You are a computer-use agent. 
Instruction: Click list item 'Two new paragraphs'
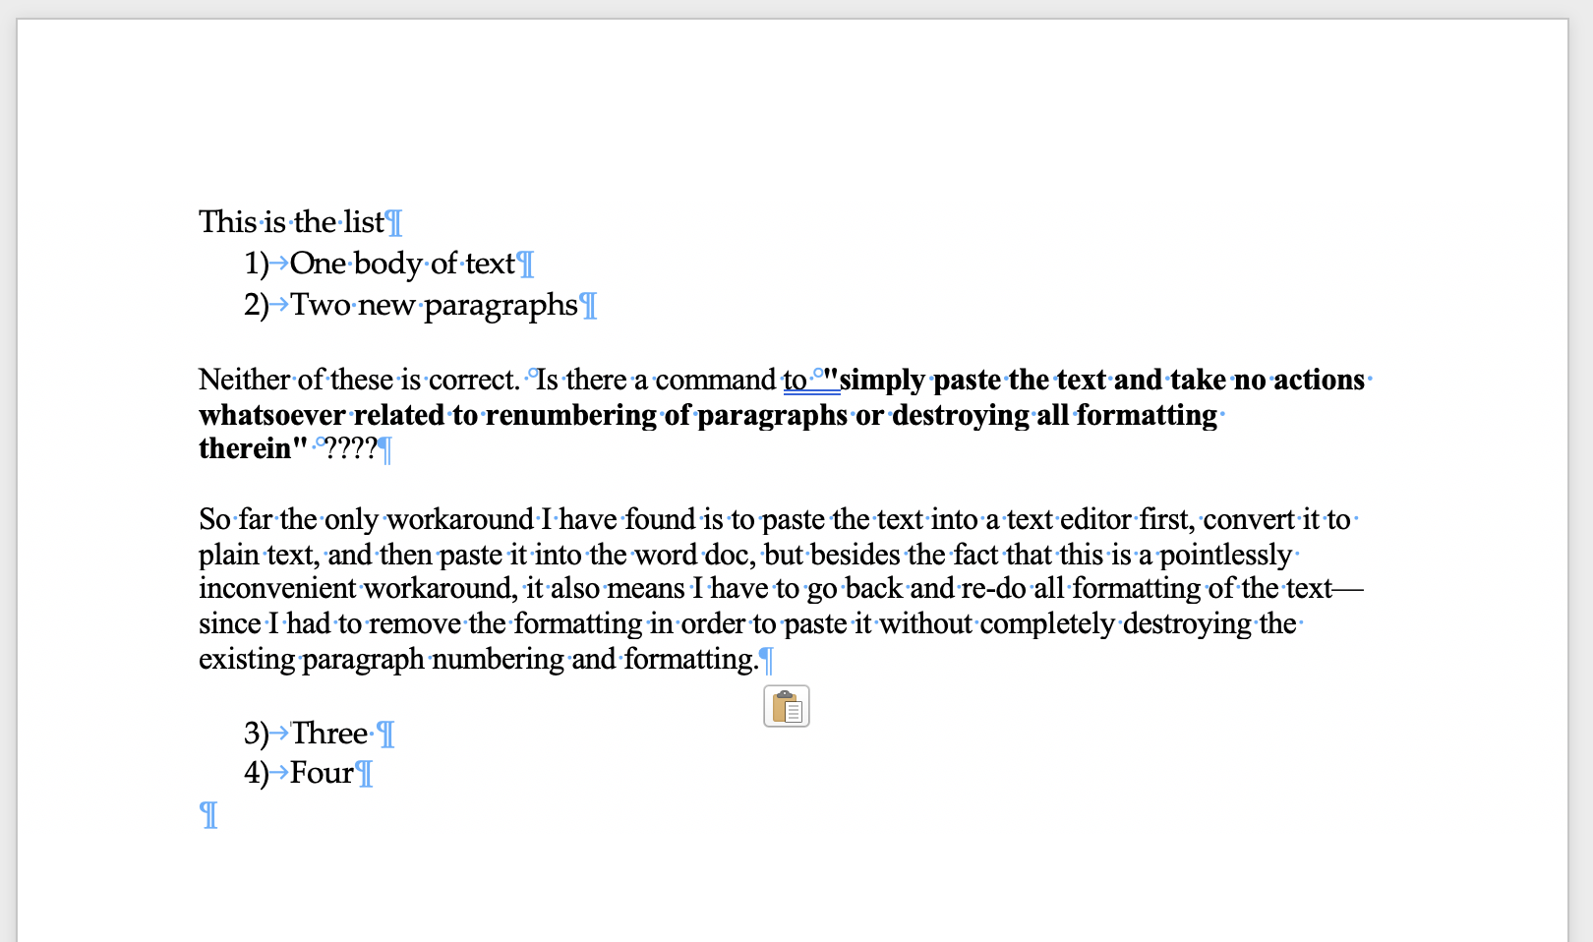[434, 305]
